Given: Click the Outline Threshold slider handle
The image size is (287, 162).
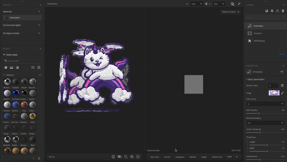Looking at the screenshot, I should pos(260,133).
